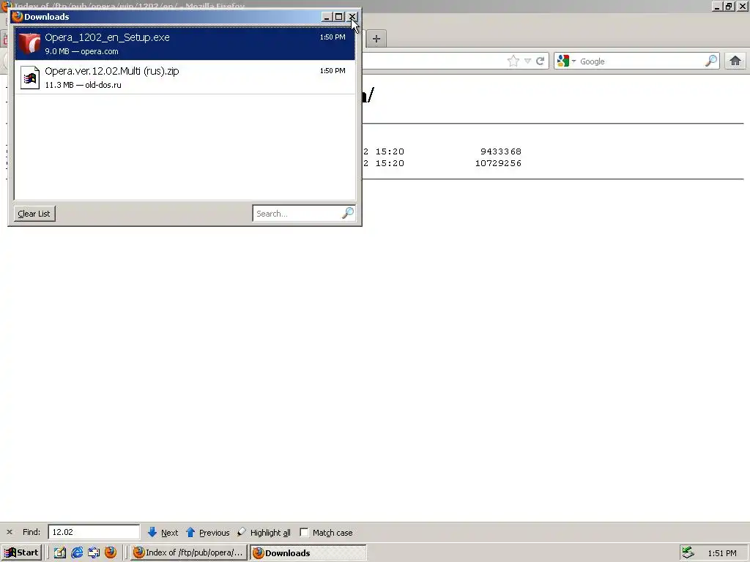
Task: Click the Downloads search magnifier icon
Action: click(x=348, y=213)
